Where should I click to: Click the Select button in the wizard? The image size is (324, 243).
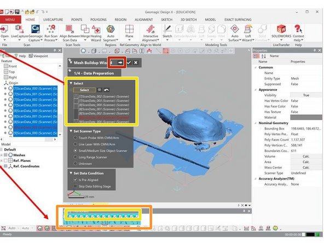84,90
